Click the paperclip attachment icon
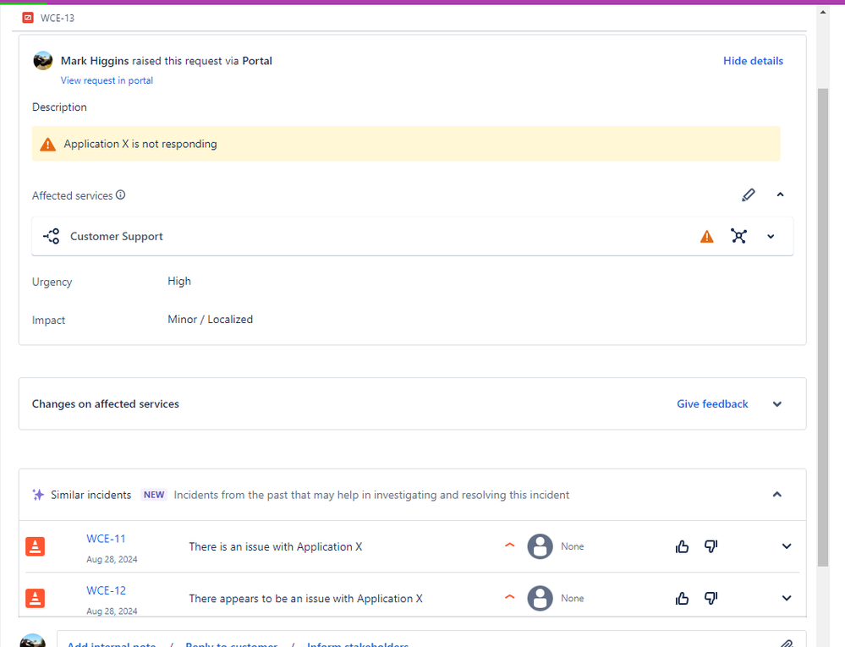The image size is (845, 647). pyautogui.click(x=787, y=643)
